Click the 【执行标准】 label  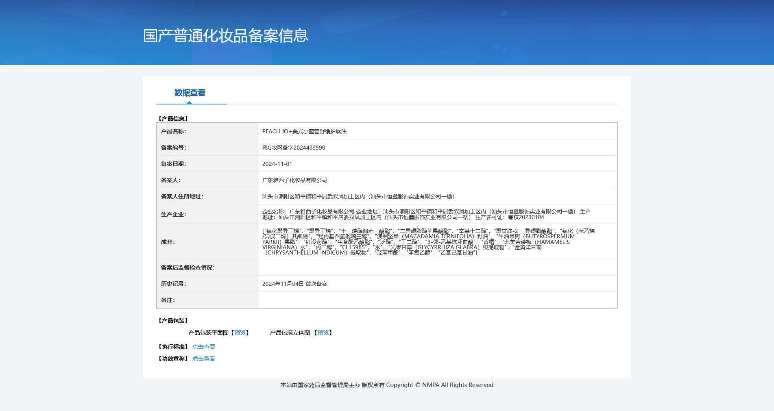point(173,347)
